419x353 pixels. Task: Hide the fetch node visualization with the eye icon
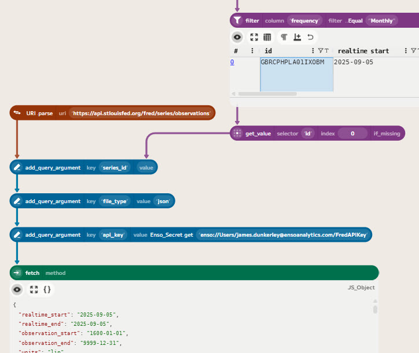point(17,289)
